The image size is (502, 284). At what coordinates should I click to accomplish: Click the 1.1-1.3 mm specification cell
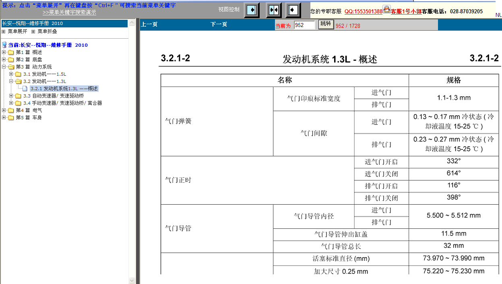coord(454,98)
